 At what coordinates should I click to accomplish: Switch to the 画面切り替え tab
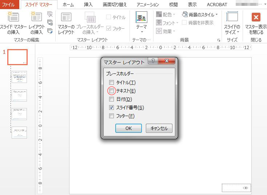point(115,5)
